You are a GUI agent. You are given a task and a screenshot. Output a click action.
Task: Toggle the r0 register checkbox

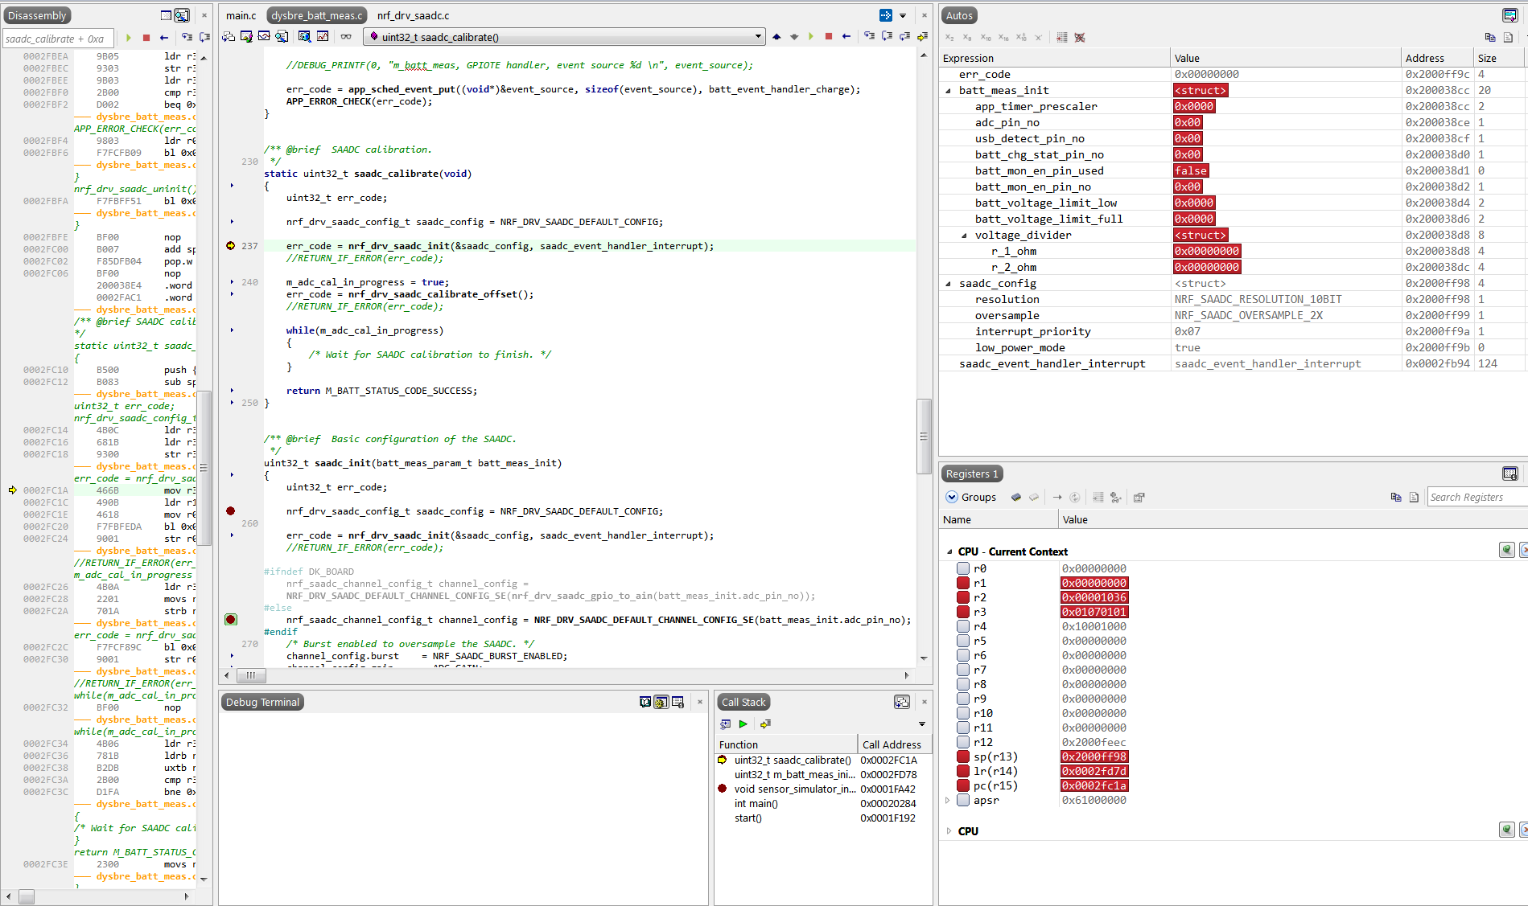coord(962,568)
